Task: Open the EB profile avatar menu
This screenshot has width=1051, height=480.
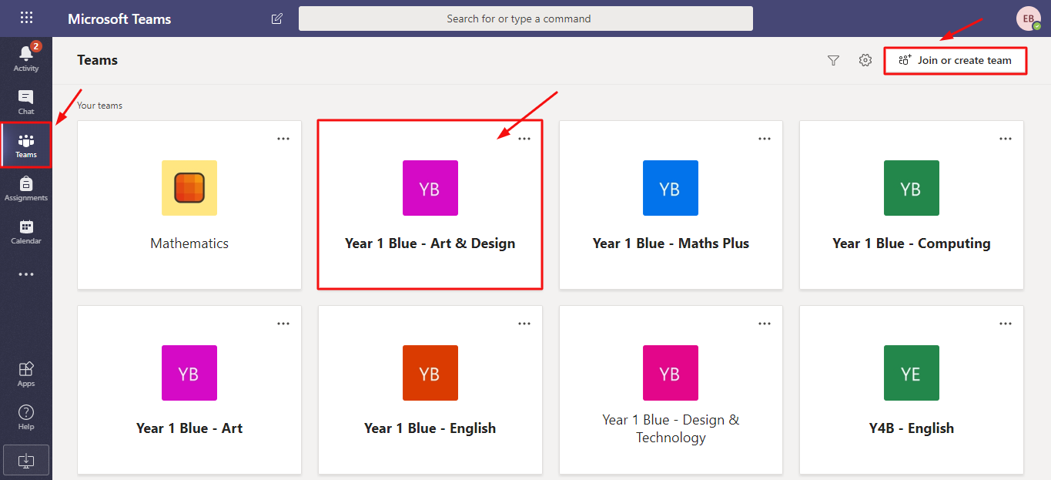Action: (1028, 18)
